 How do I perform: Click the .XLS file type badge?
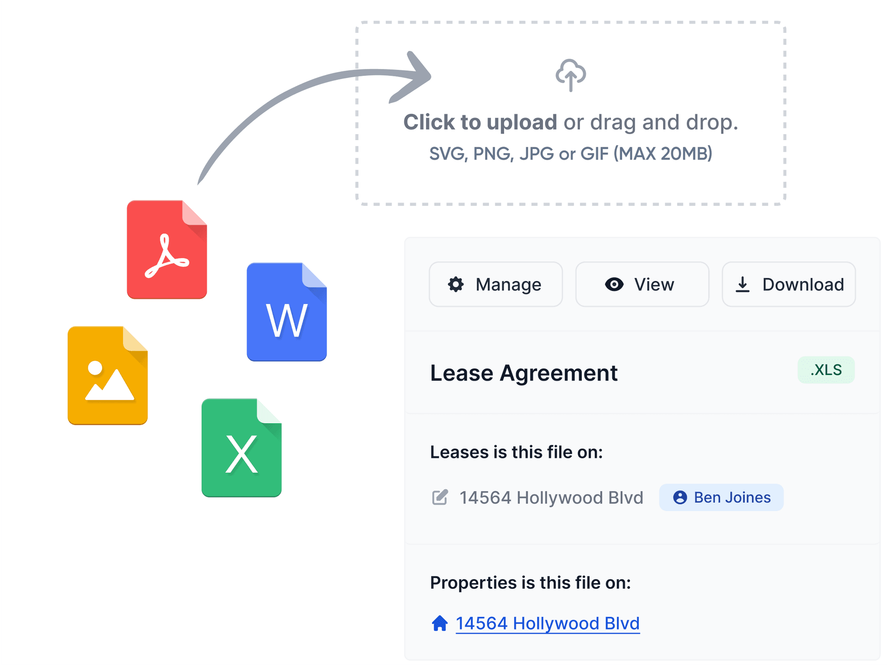(x=826, y=370)
